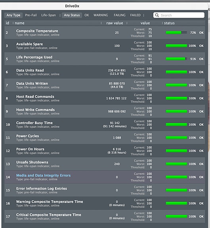The image size is (210, 228).
Task: Filter by Pre-Fail indicators
Action: click(31, 15)
